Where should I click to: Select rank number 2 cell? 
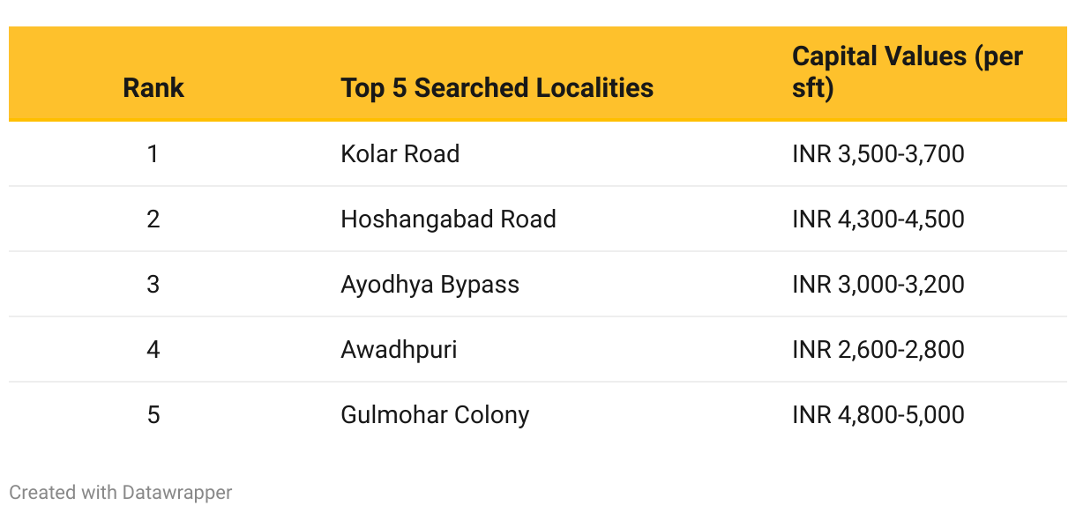[153, 219]
